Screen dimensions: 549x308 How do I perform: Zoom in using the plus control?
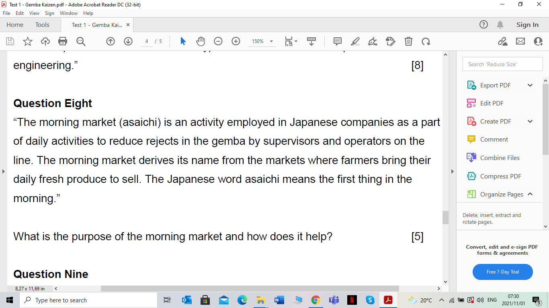236,41
